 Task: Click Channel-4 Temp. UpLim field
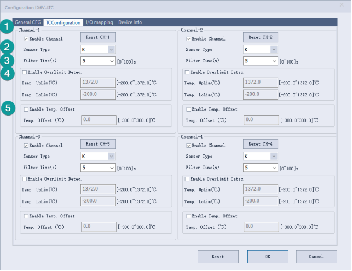click(261, 189)
